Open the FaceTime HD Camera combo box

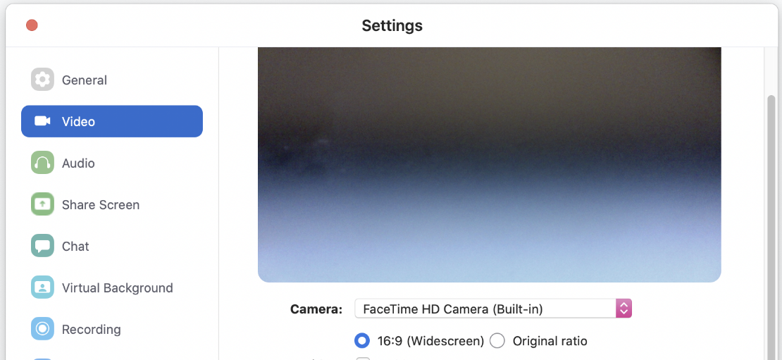[x=493, y=309]
